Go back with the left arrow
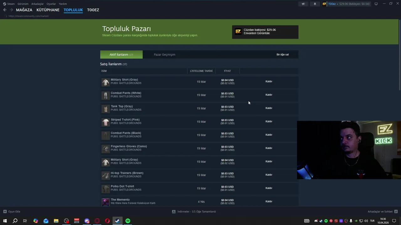The image size is (401, 225). (5, 10)
